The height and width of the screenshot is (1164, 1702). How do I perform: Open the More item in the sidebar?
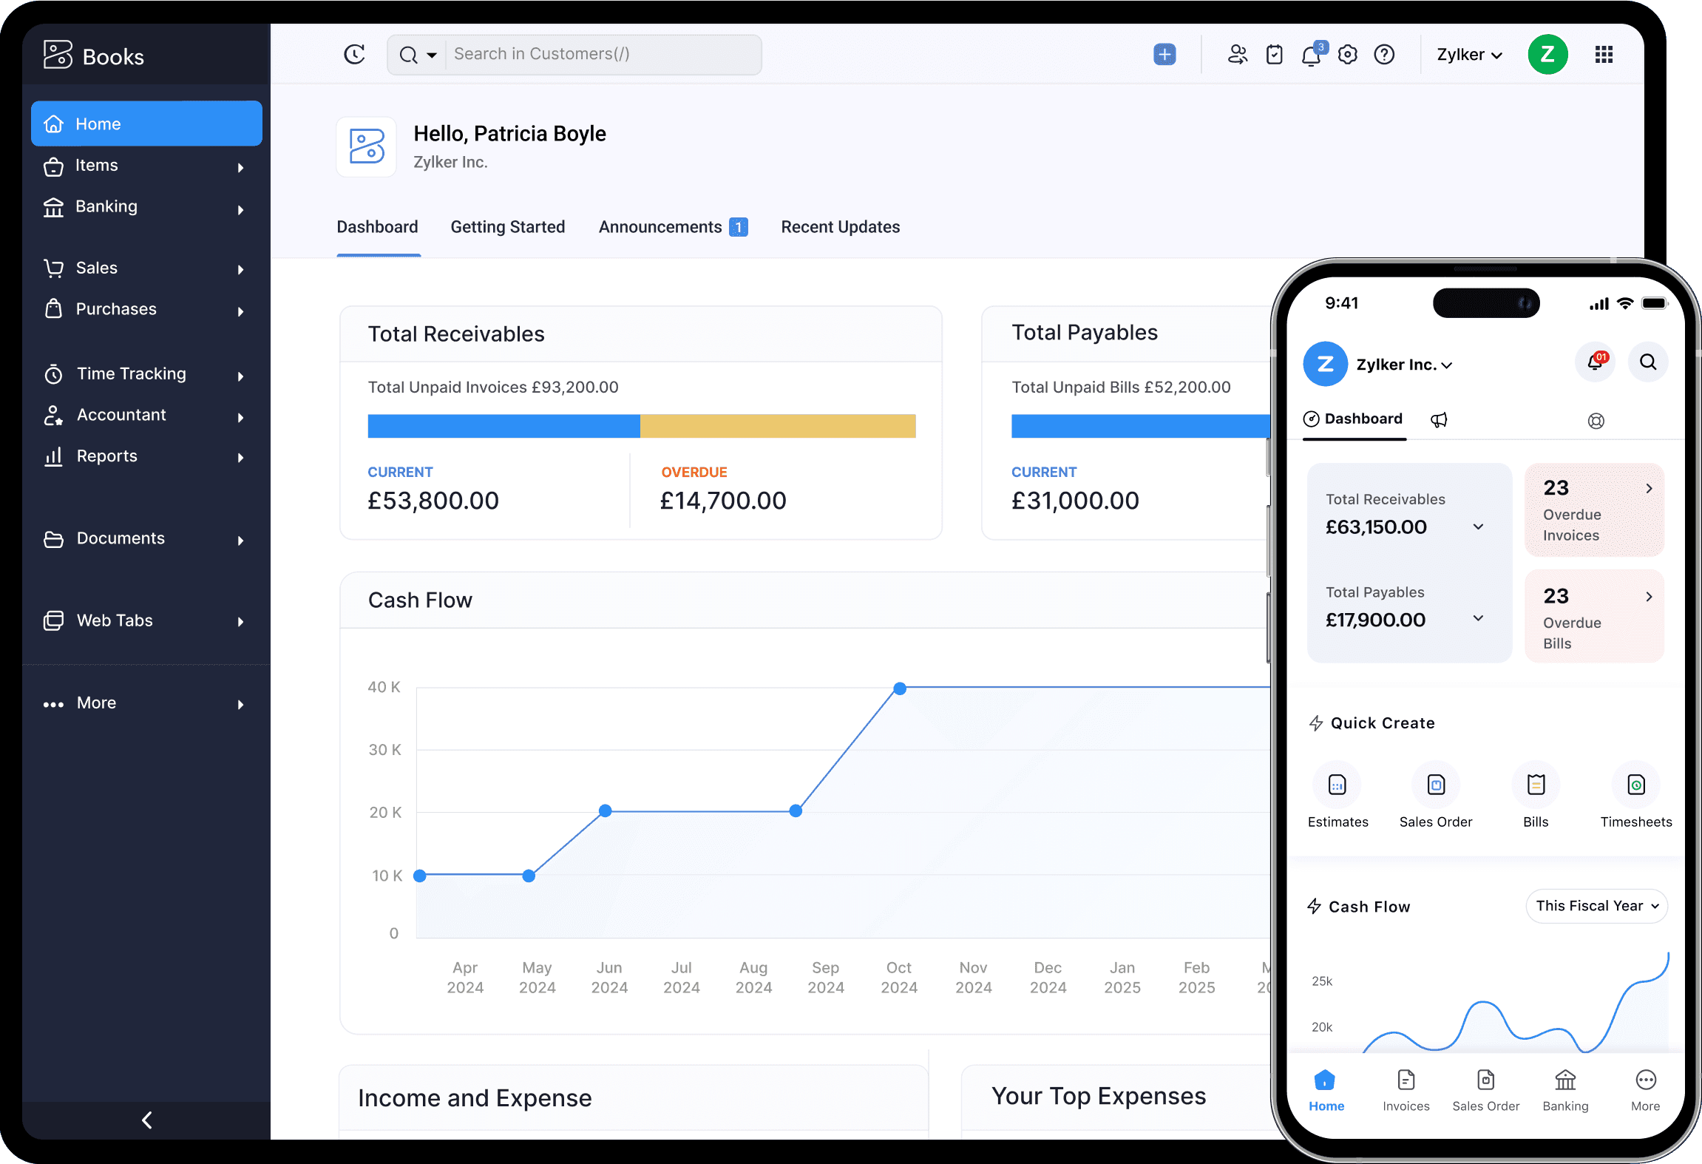[x=96, y=703]
